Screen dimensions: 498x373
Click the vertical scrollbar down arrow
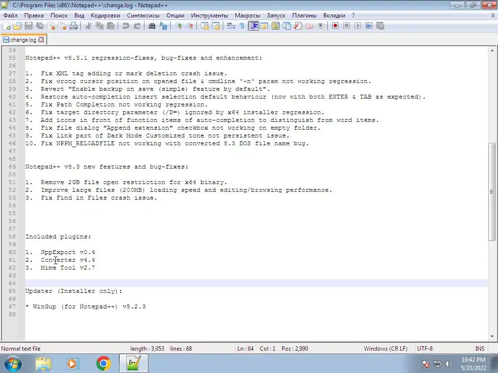(492, 336)
